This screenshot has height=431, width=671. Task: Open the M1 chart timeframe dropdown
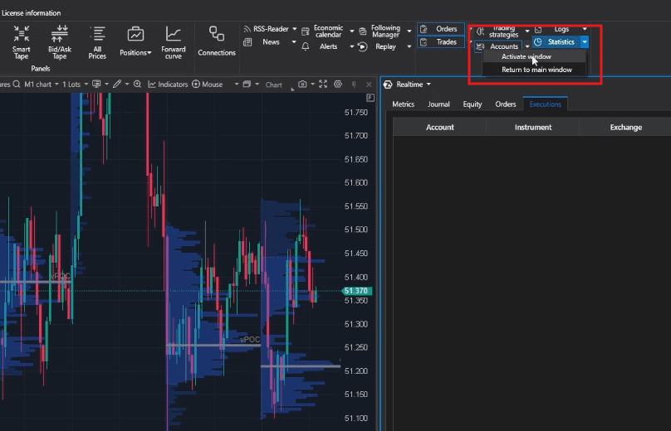tap(42, 85)
